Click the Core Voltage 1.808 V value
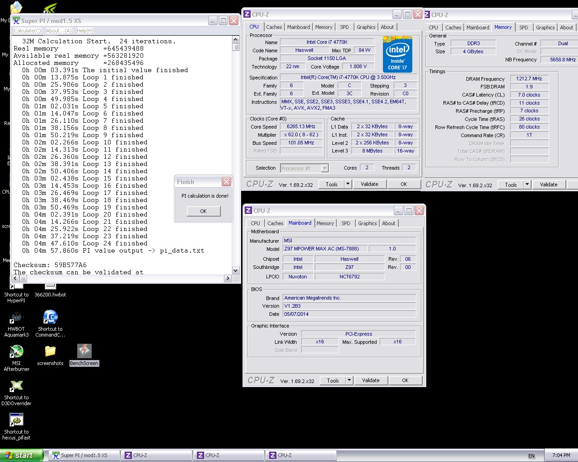 [x=358, y=66]
